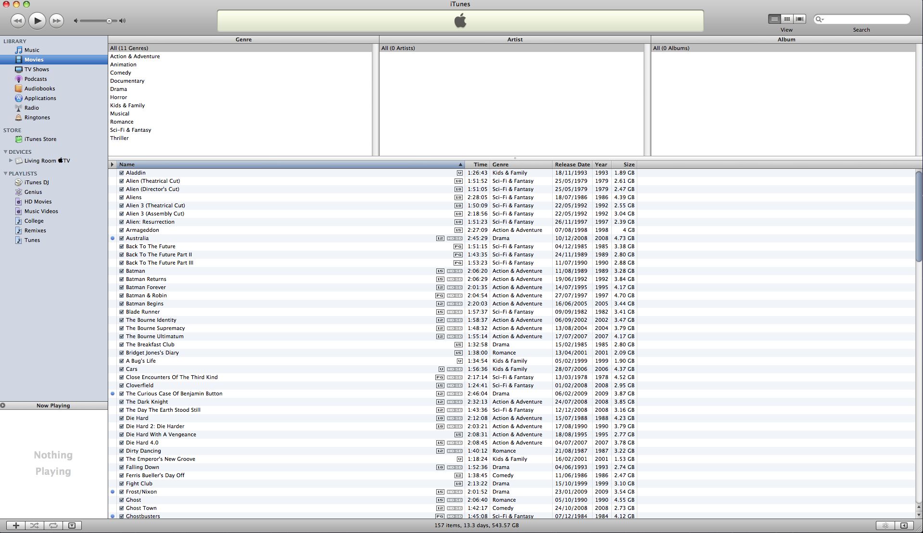The width and height of the screenshot is (923, 533).
Task: Open the Remixes playlist
Action: click(35, 230)
